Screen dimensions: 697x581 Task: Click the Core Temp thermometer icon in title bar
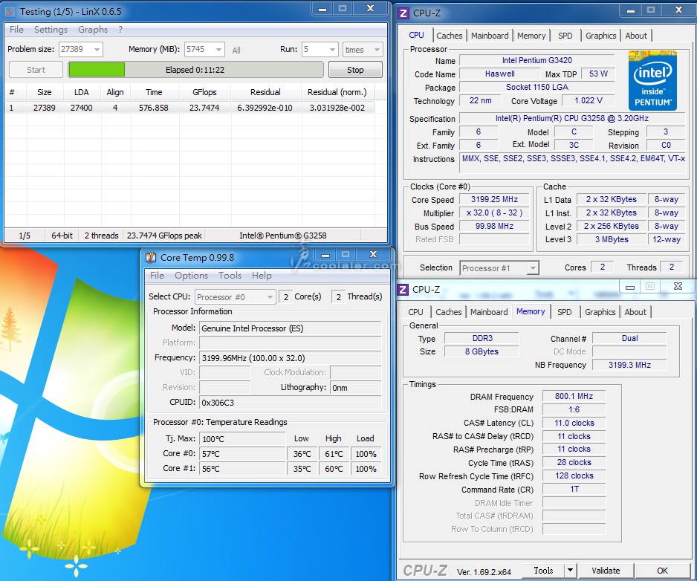coord(151,258)
